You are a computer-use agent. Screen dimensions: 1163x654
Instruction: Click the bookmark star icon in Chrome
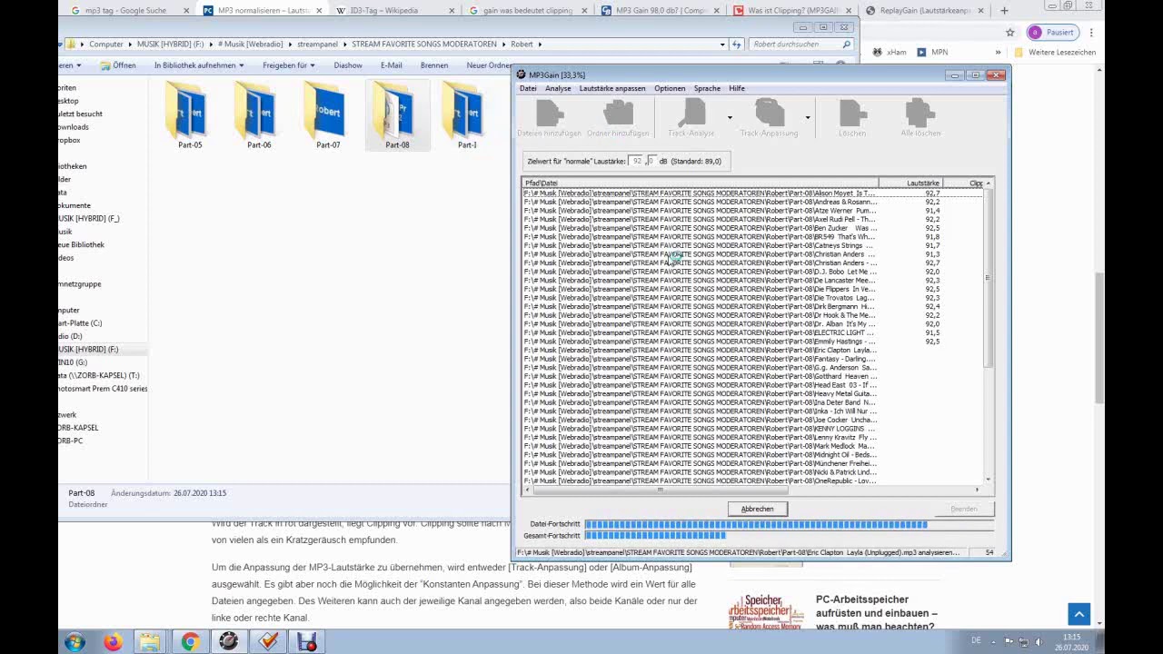pyautogui.click(x=1010, y=33)
